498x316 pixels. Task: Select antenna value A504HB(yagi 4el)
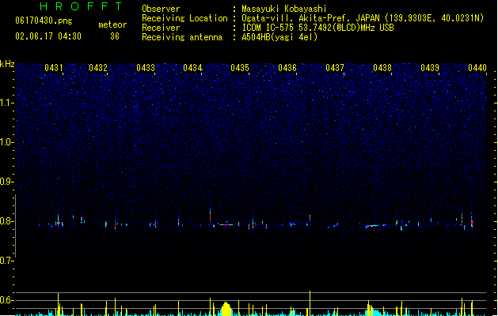click(279, 37)
